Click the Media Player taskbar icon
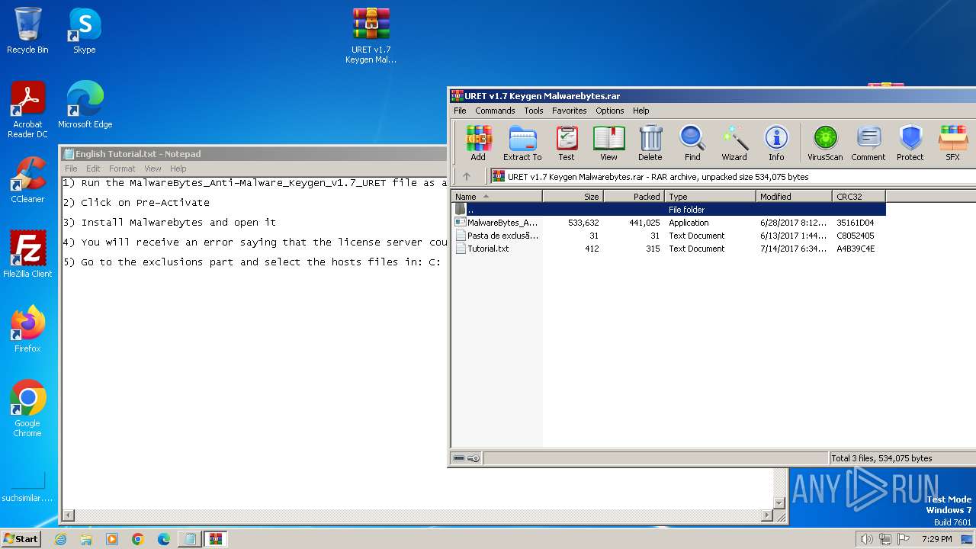This screenshot has width=976, height=549. pos(112,539)
